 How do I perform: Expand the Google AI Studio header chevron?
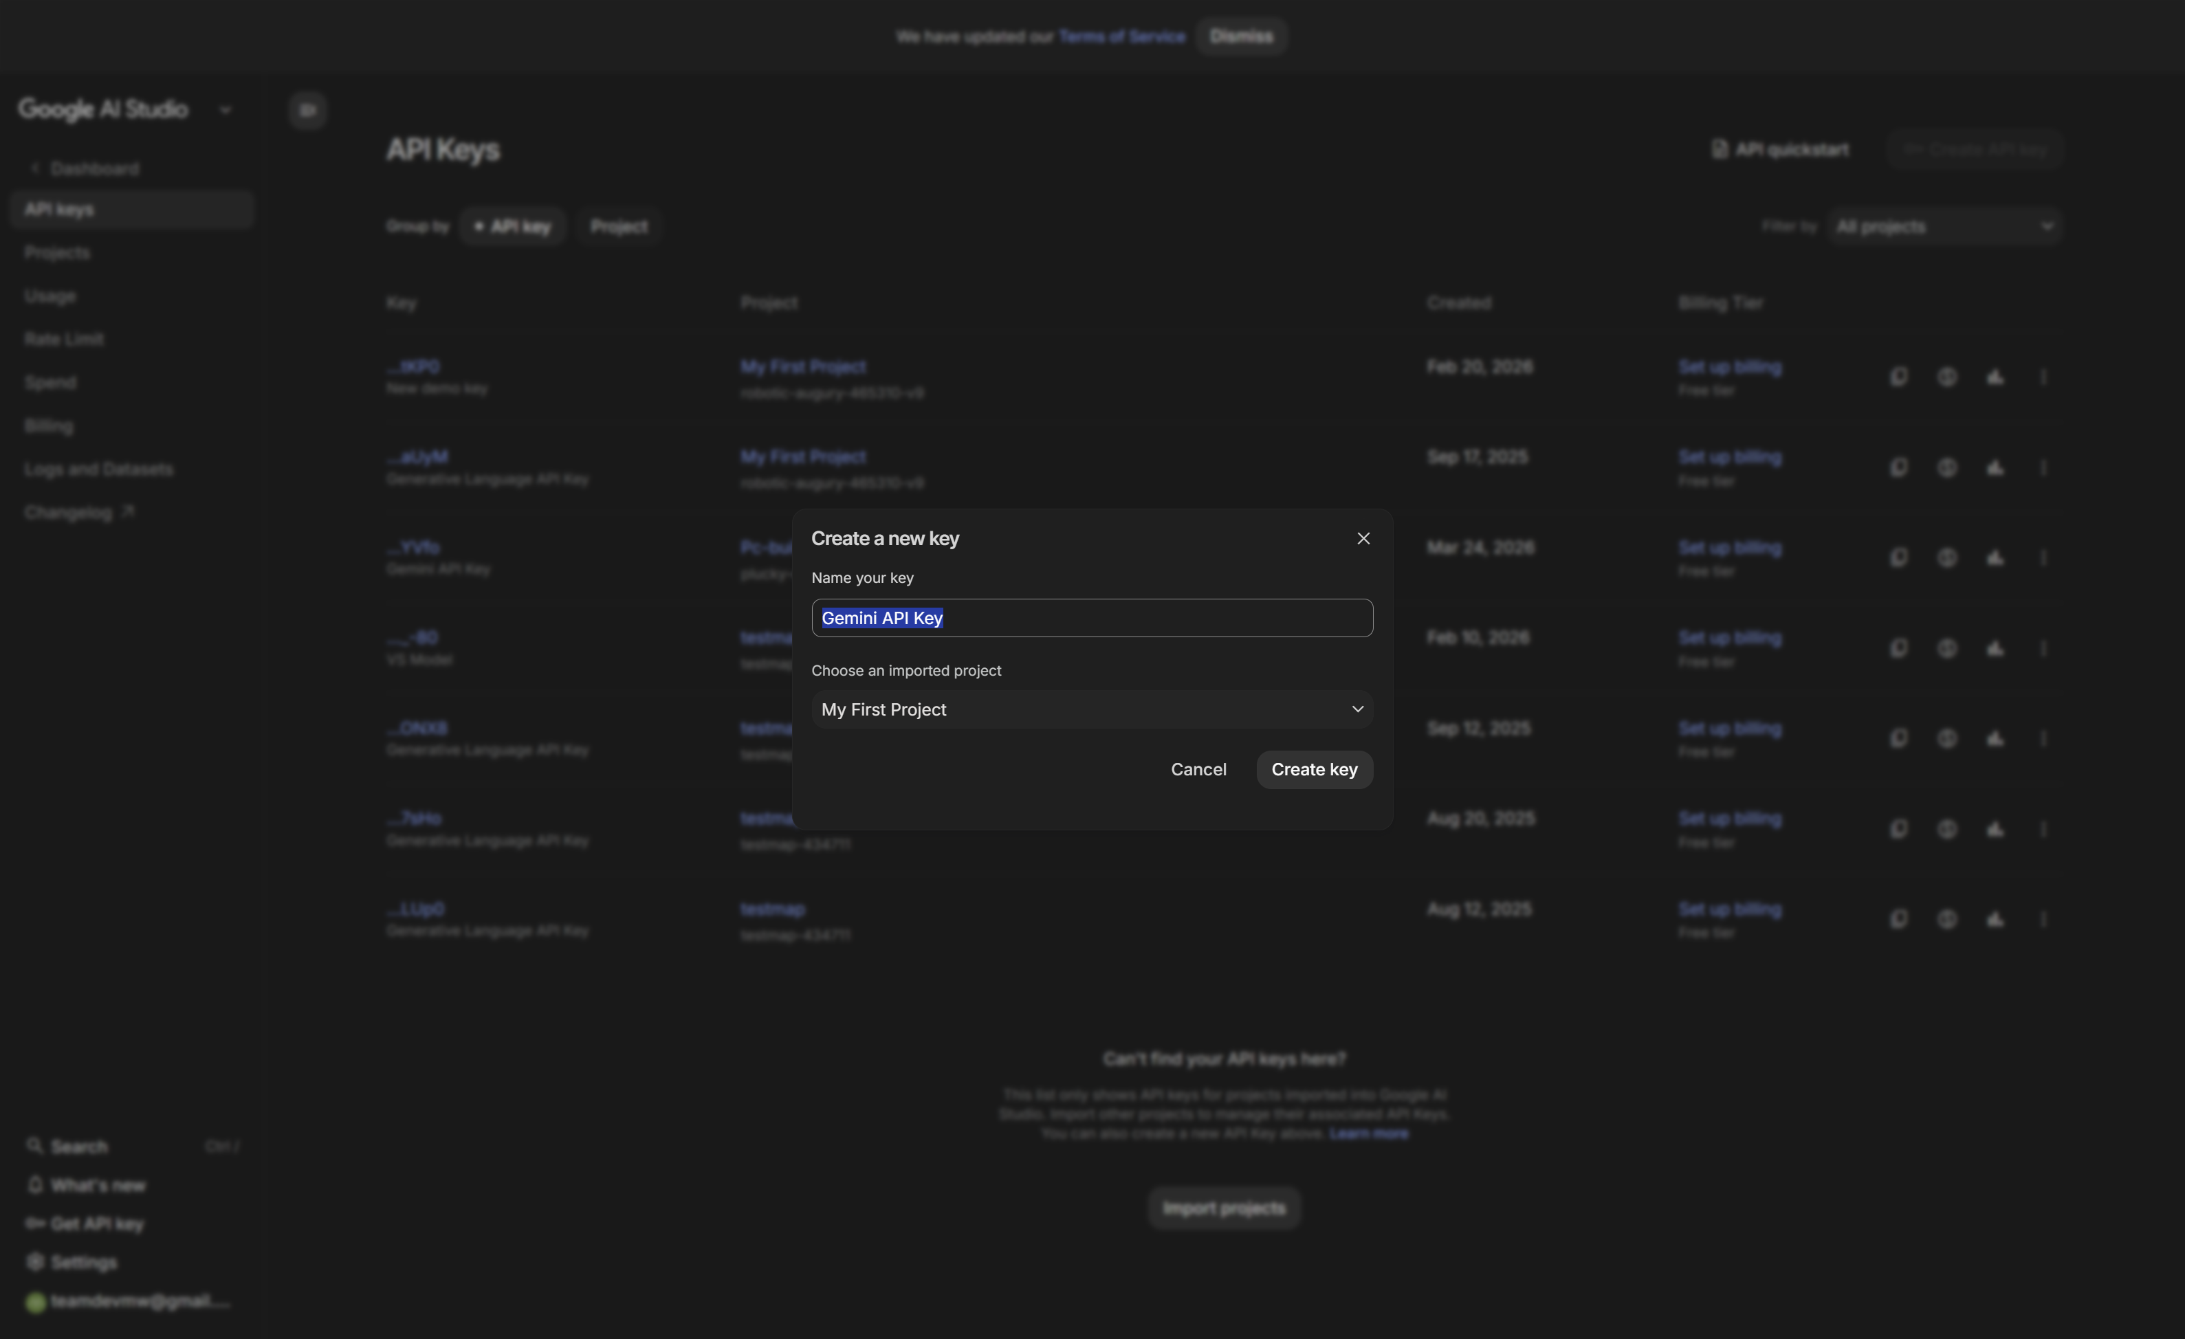(x=226, y=110)
